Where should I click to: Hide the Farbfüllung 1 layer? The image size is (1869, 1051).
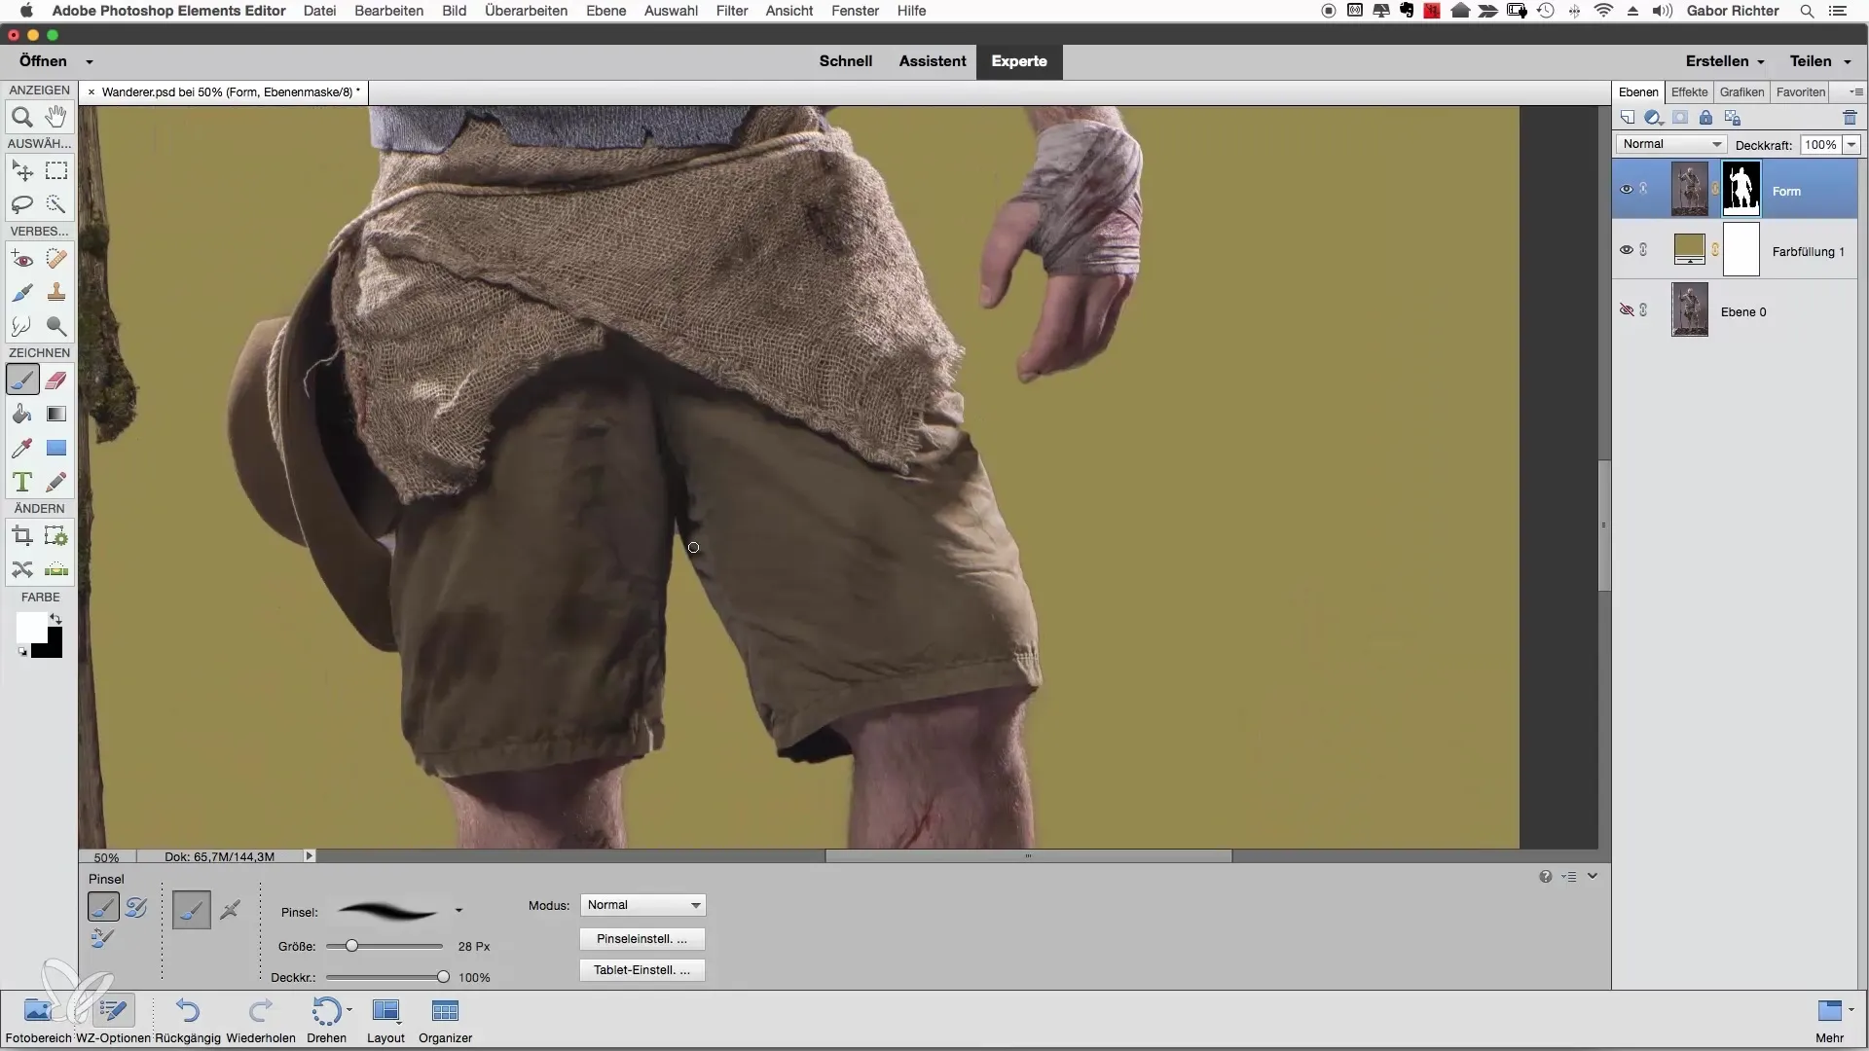click(x=1626, y=250)
